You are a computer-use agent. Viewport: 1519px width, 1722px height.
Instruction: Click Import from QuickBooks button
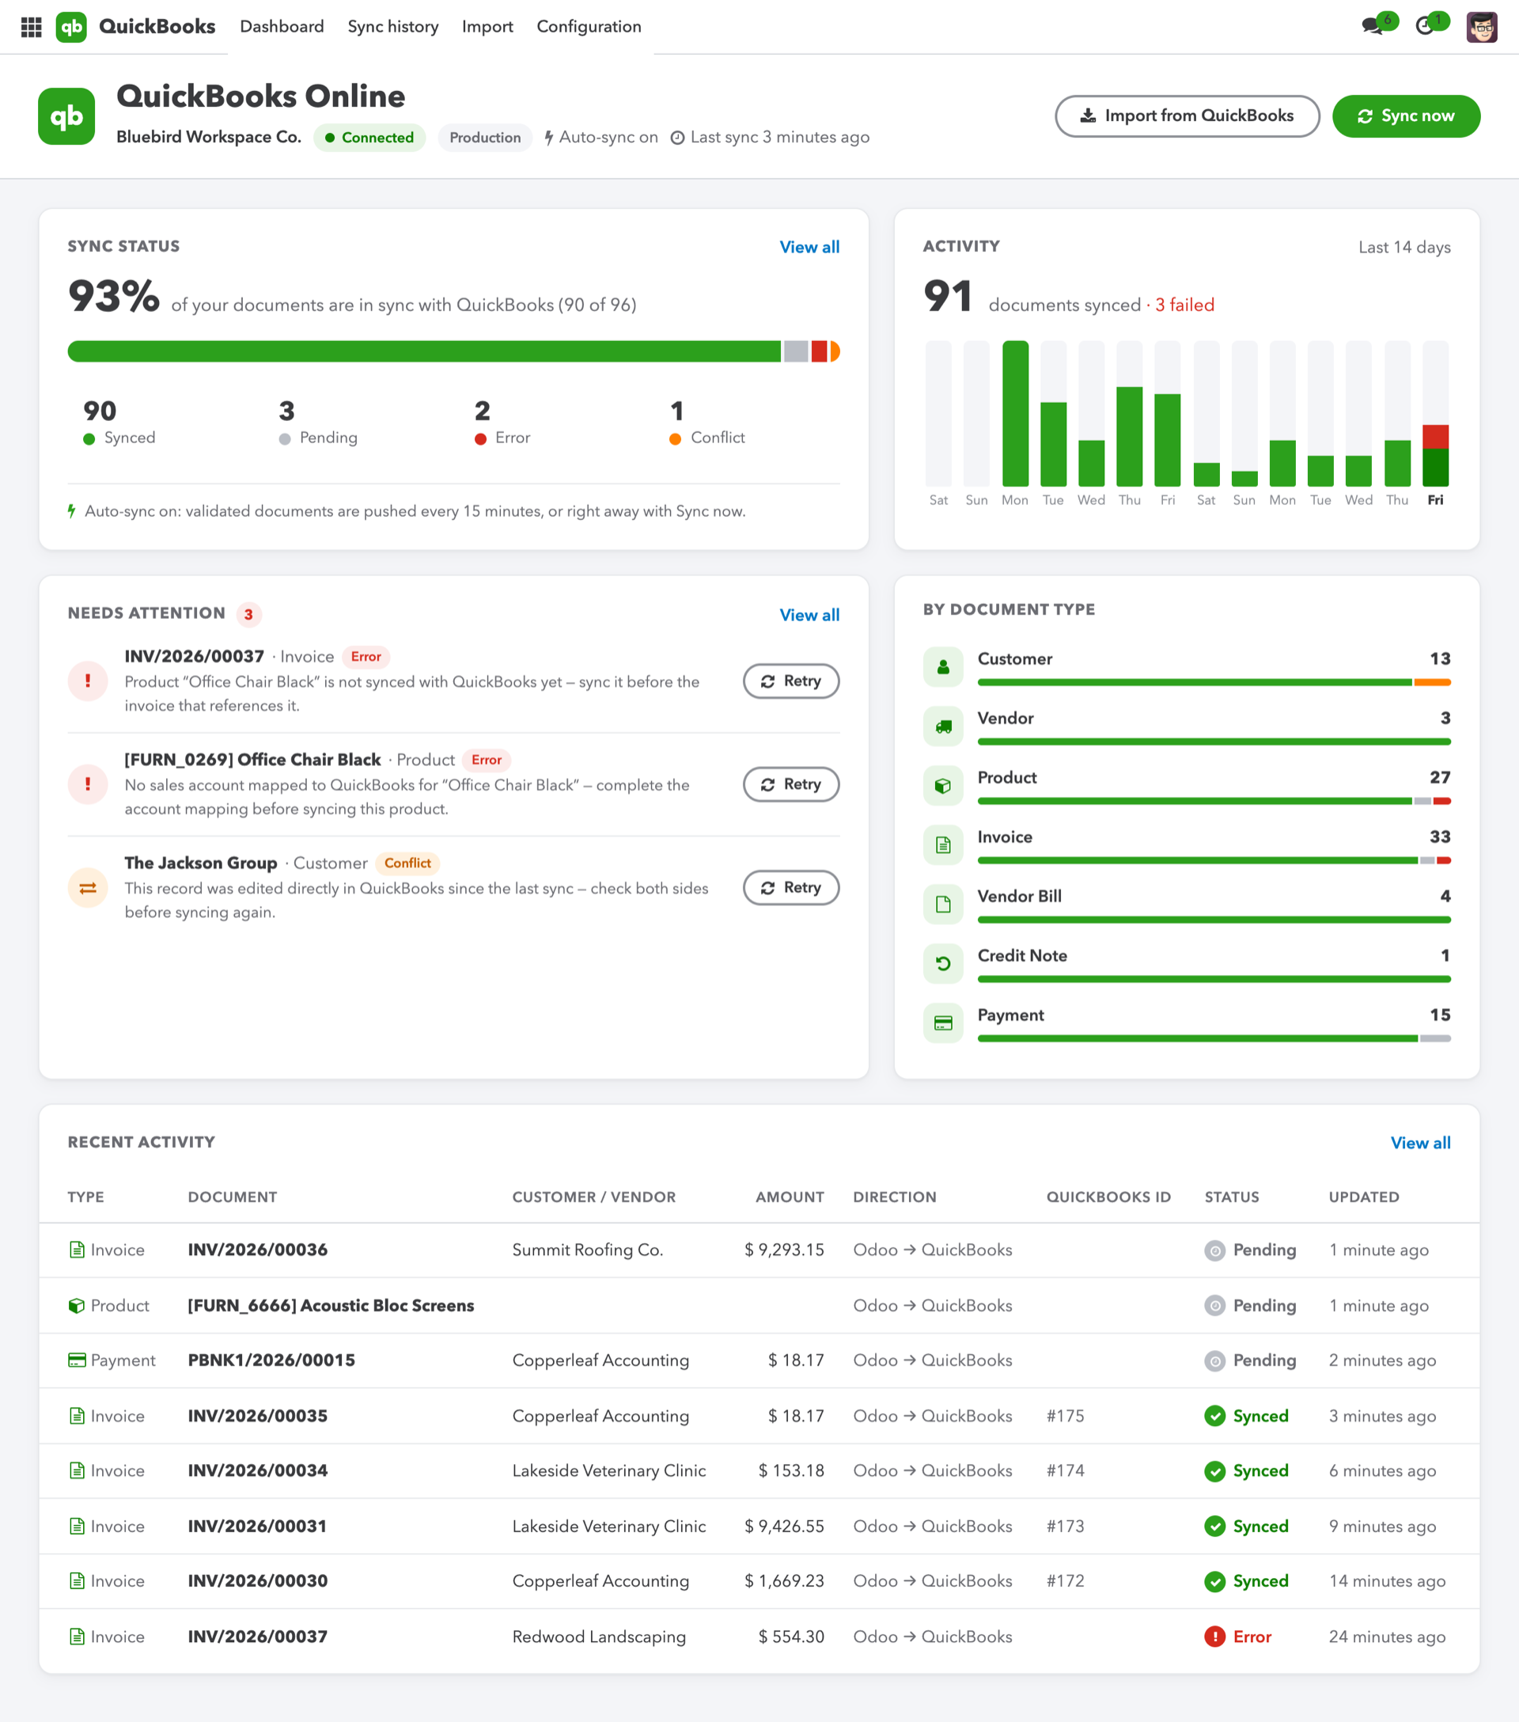1188,116
